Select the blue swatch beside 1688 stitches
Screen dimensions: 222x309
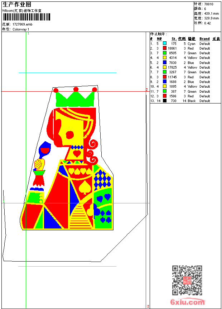165,82
